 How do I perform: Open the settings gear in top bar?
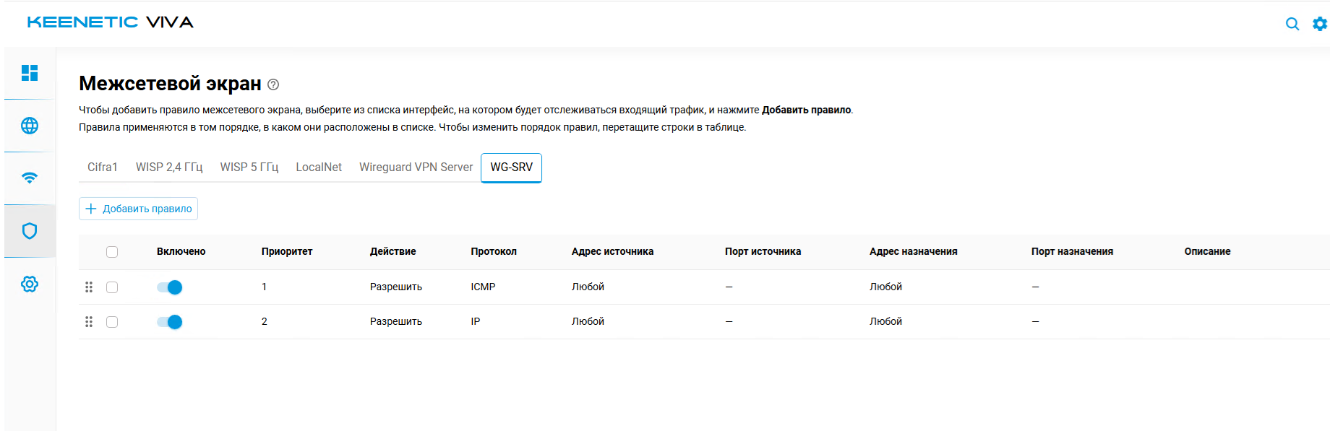pos(1320,24)
